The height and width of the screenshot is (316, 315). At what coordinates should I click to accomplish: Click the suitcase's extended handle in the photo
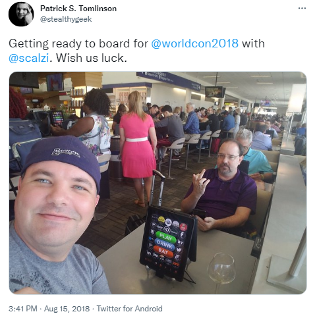[157, 188]
